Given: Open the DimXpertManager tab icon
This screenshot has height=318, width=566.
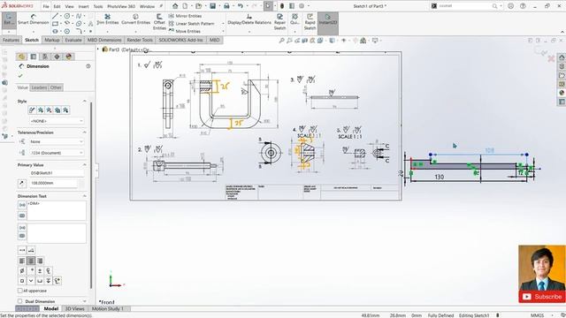Looking at the screenshot, I should point(57,57).
